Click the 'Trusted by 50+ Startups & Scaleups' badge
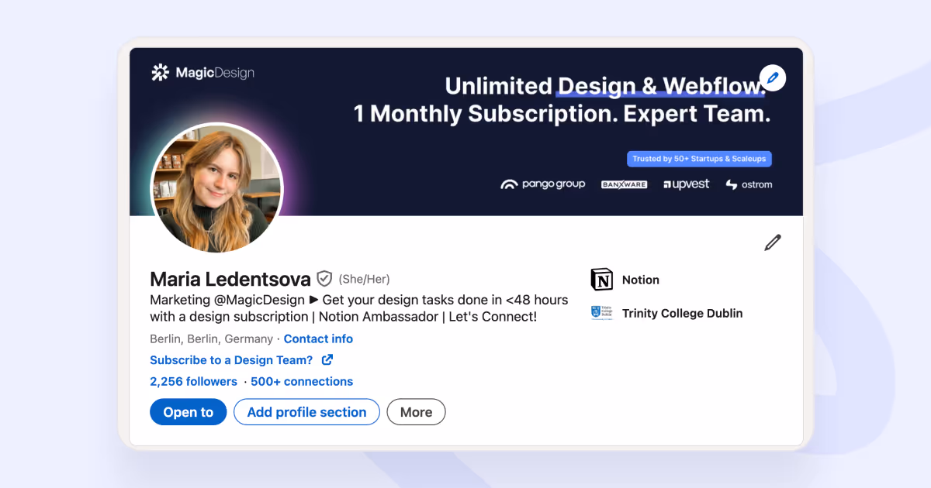 point(699,159)
